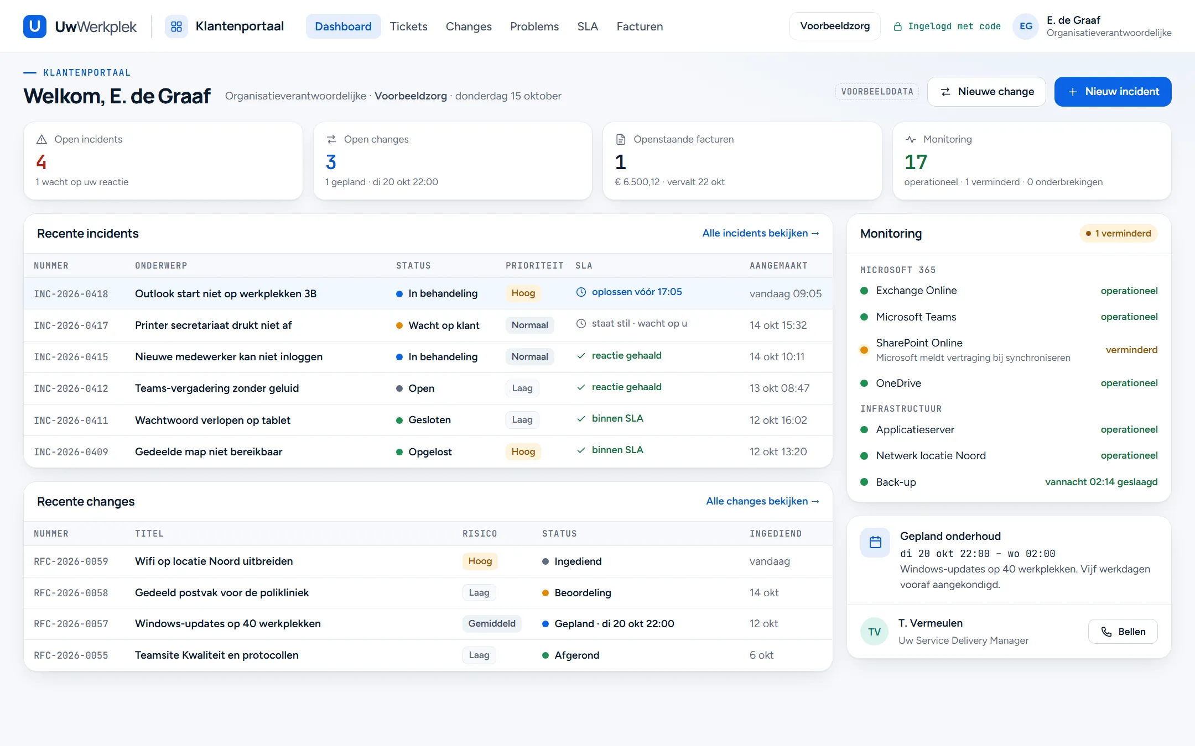This screenshot has width=1195, height=746.
Task: Click the TV avatar of T. Vermeulen
Action: pyautogui.click(x=874, y=632)
